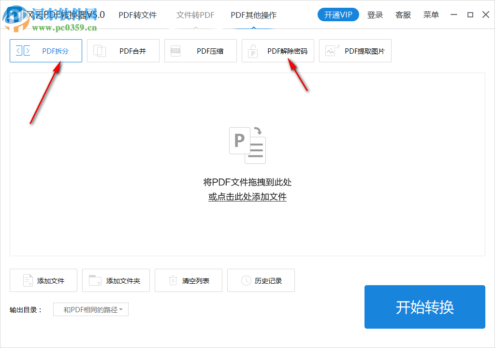The image size is (495, 348).
Task: Open the 菜单 menu
Action: coord(431,15)
